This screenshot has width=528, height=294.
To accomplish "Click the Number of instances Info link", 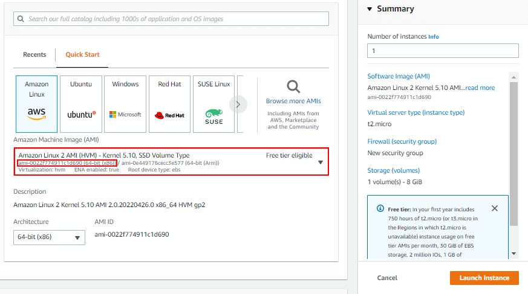I will (434, 37).
